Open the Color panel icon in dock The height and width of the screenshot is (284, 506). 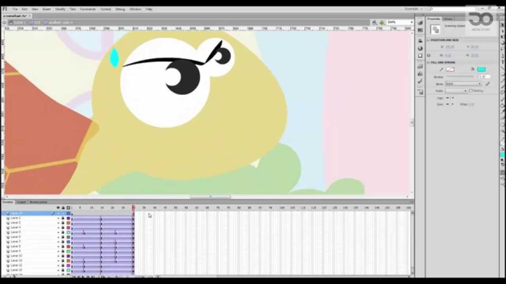point(420,48)
